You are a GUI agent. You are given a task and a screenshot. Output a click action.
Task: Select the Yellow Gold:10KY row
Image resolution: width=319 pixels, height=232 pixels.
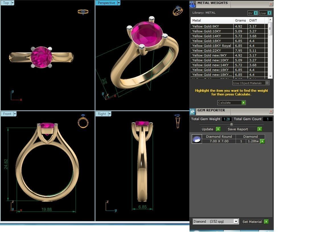coord(229,31)
